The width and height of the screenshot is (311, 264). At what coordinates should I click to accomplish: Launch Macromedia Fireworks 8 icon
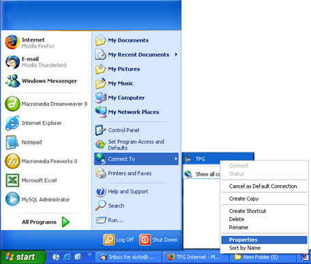point(12,161)
